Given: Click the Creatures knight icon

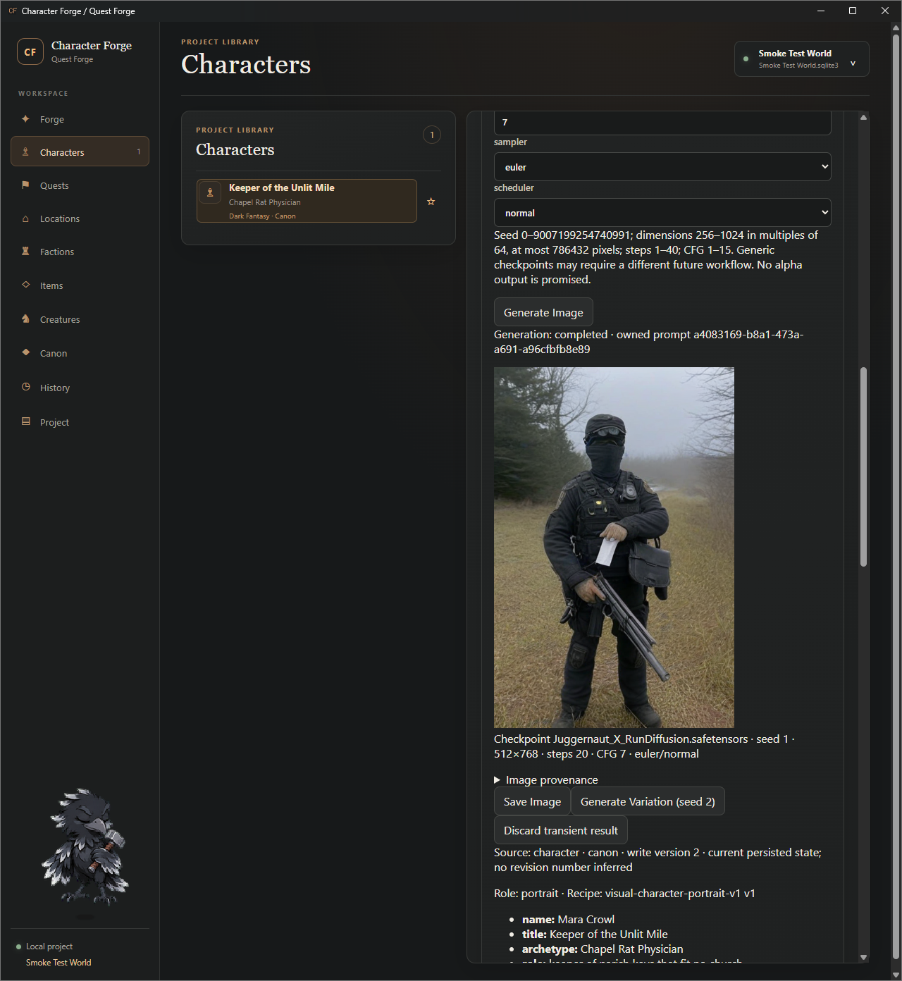Looking at the screenshot, I should pos(25,319).
